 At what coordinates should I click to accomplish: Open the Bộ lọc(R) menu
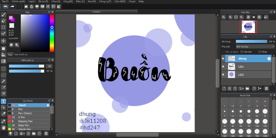pyautogui.click(x=43, y=1)
